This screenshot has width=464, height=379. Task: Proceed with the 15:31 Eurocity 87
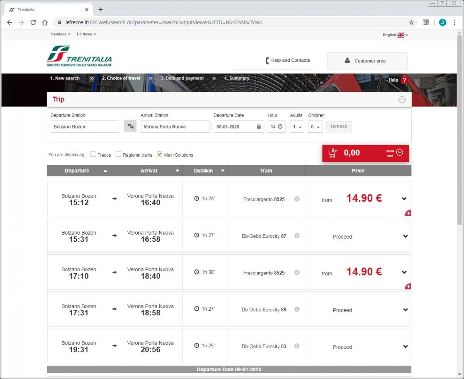[342, 237]
